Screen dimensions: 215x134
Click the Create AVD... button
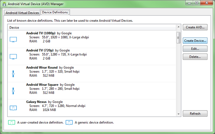(195, 28)
